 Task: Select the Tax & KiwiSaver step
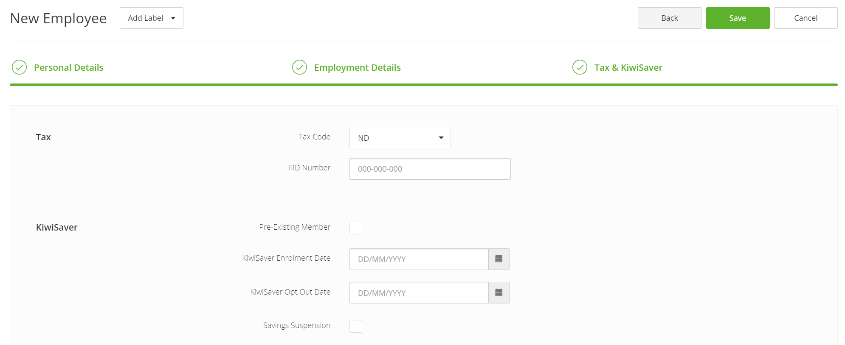[x=628, y=67]
